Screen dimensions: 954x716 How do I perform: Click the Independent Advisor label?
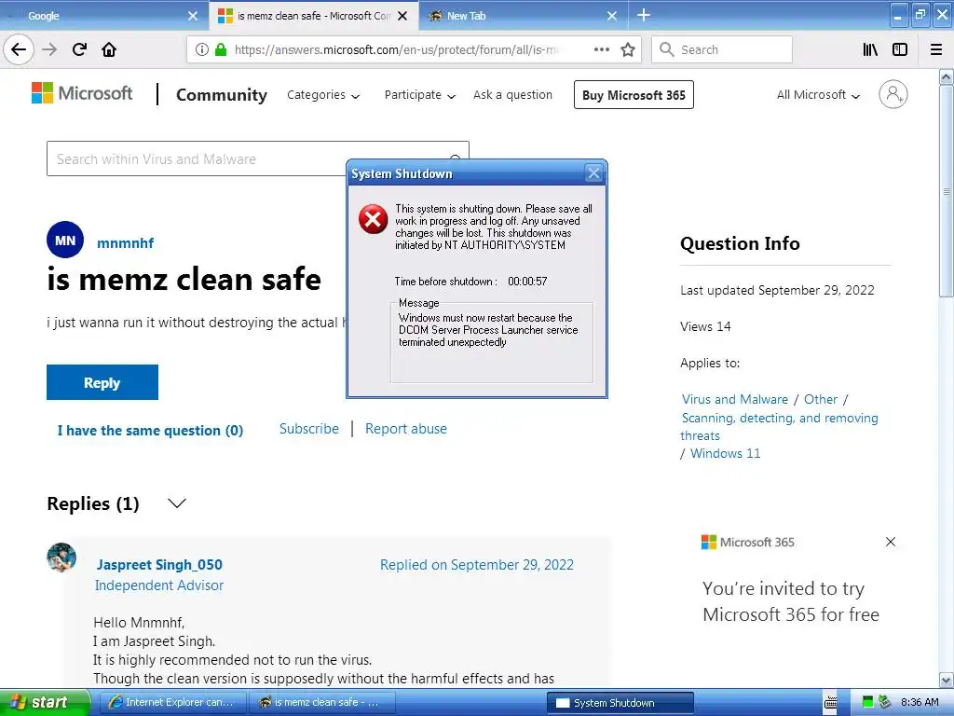point(159,585)
